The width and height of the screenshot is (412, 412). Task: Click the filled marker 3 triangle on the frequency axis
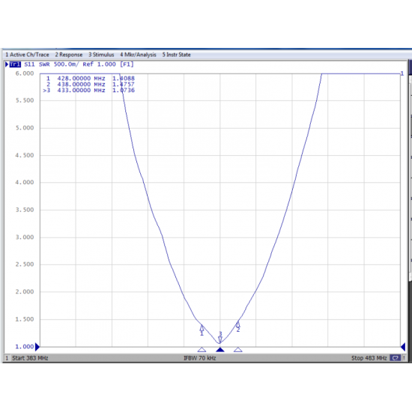(220, 350)
